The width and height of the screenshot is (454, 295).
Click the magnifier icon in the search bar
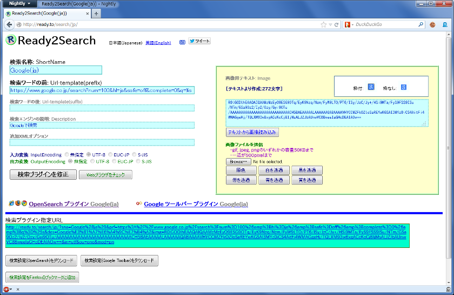(420, 25)
